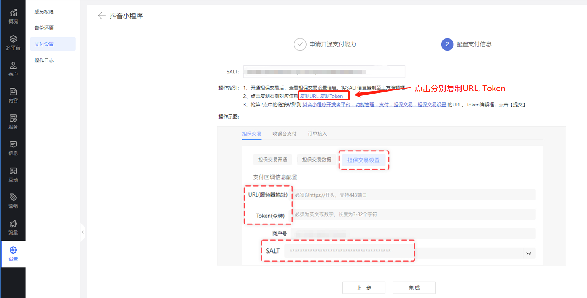Click the 上一步 button

coord(364,288)
